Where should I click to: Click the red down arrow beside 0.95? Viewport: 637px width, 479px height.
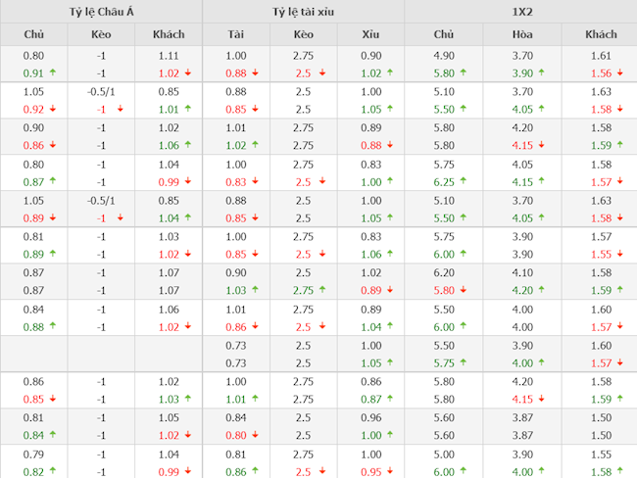(x=390, y=472)
